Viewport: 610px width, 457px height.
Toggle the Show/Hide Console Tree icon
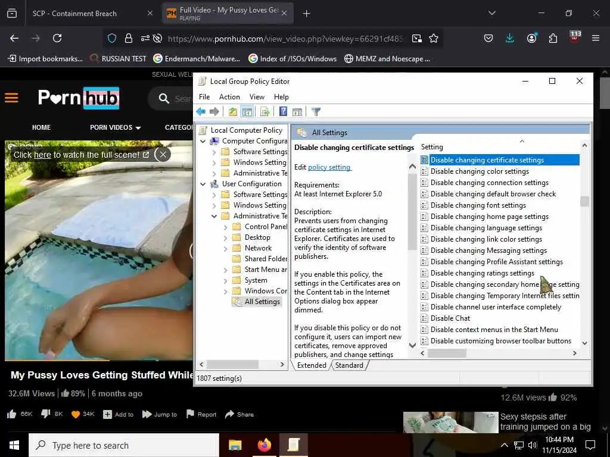point(247,112)
